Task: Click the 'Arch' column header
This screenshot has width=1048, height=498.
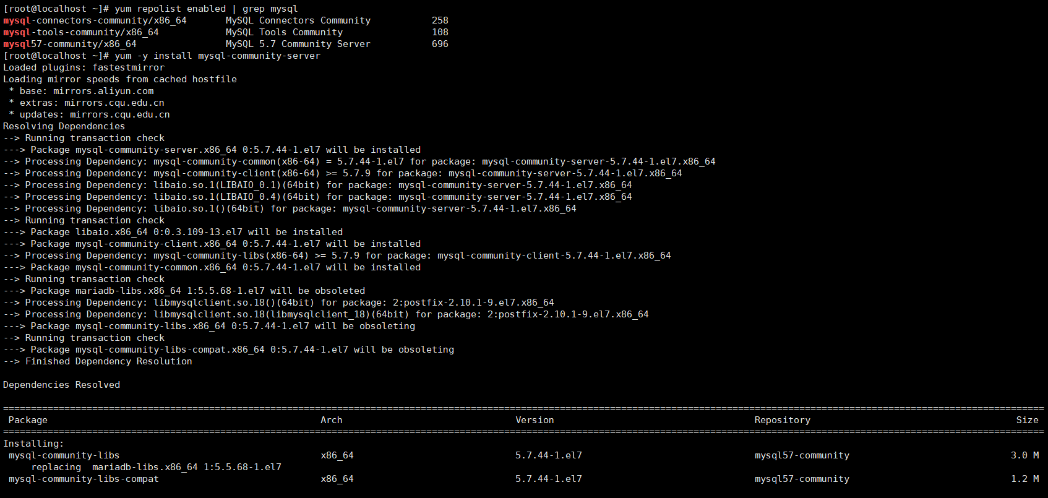Action: (332, 420)
